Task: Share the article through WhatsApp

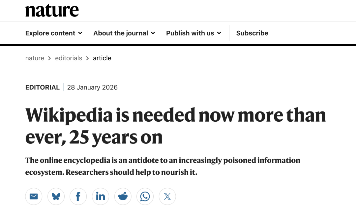Action: tap(145, 196)
